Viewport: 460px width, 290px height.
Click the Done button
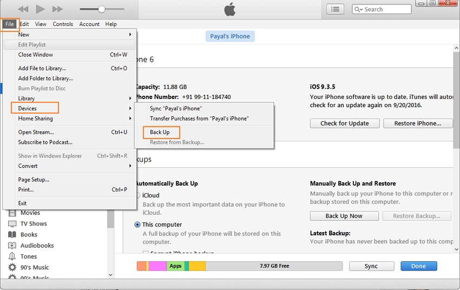click(419, 266)
